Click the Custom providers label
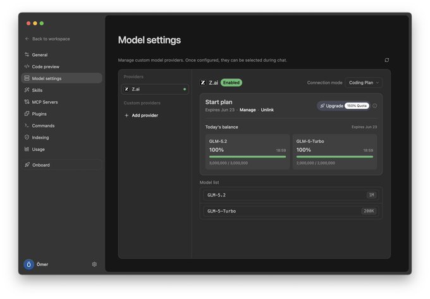The image size is (430, 299). 142,103
